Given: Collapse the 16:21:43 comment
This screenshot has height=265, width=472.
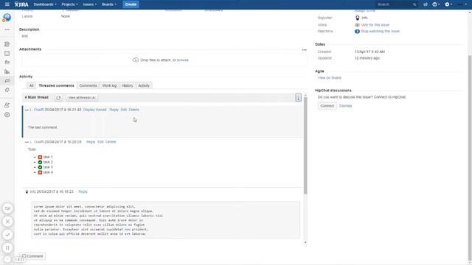Looking at the screenshot, I should coord(27,110).
